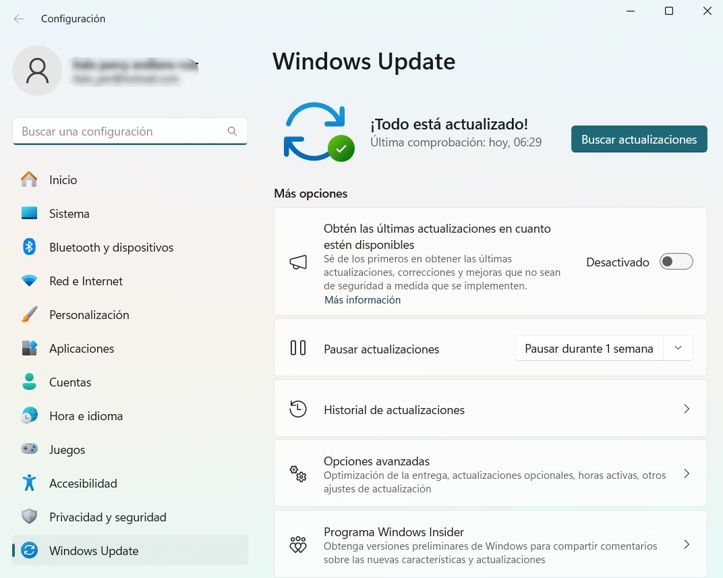The width and height of the screenshot is (723, 578).
Task: Open Cuentas settings section
Action: tap(130, 382)
